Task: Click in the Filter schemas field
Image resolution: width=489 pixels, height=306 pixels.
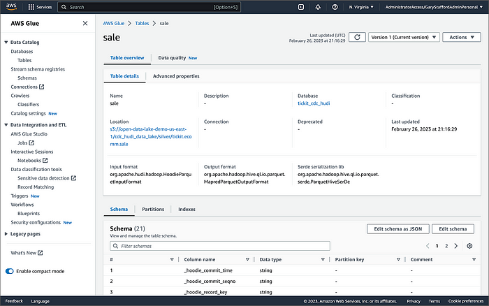Action: tap(220, 246)
